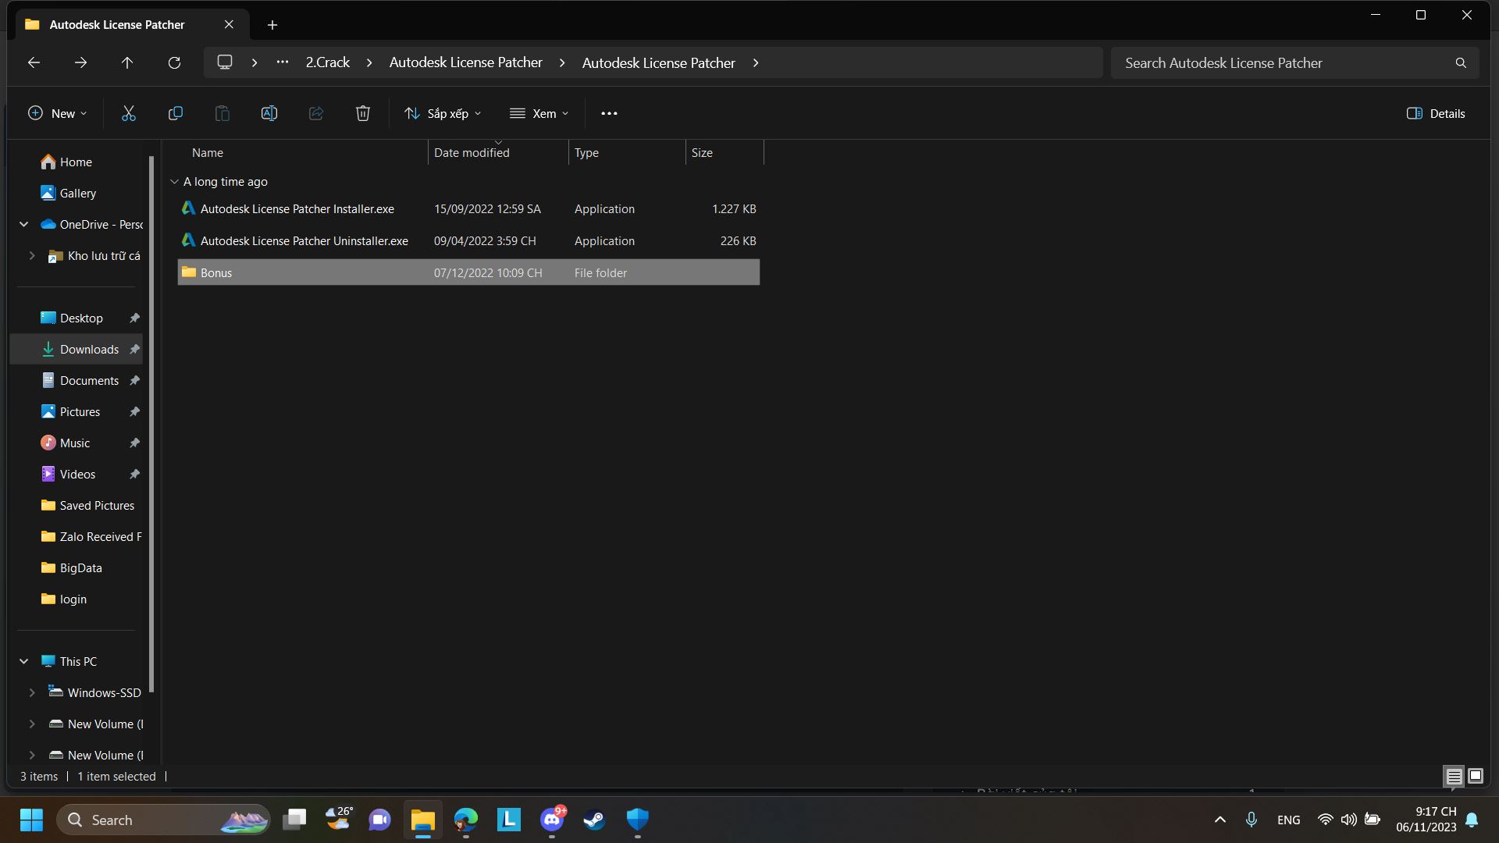This screenshot has width=1499, height=843.
Task: Switch to details list view icon
Action: [1454, 776]
